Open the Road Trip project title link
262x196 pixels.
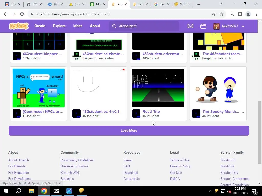[151, 112]
